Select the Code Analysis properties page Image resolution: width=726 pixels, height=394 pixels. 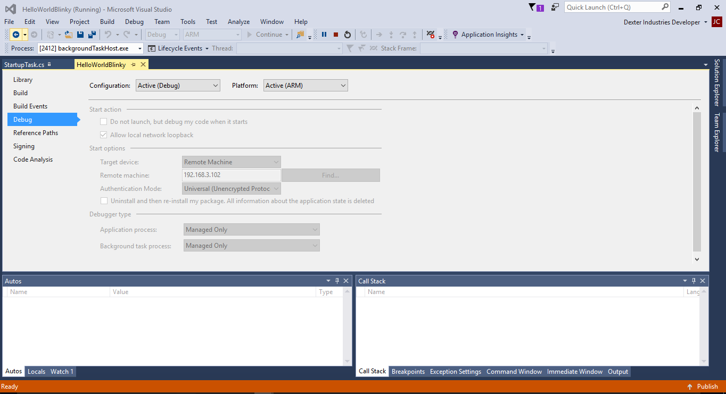[33, 160]
